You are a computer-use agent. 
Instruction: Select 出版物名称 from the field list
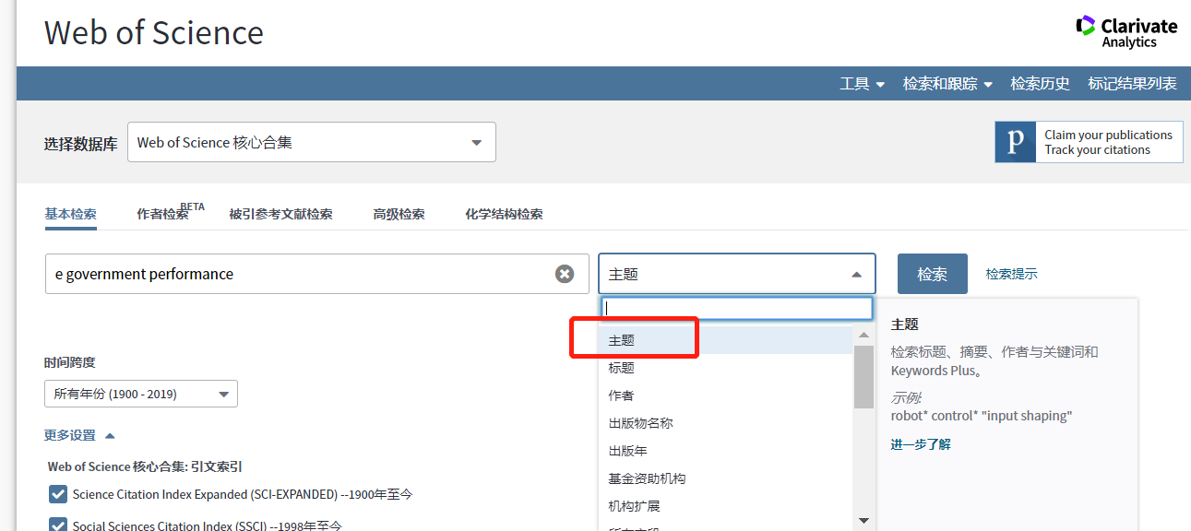726,423
